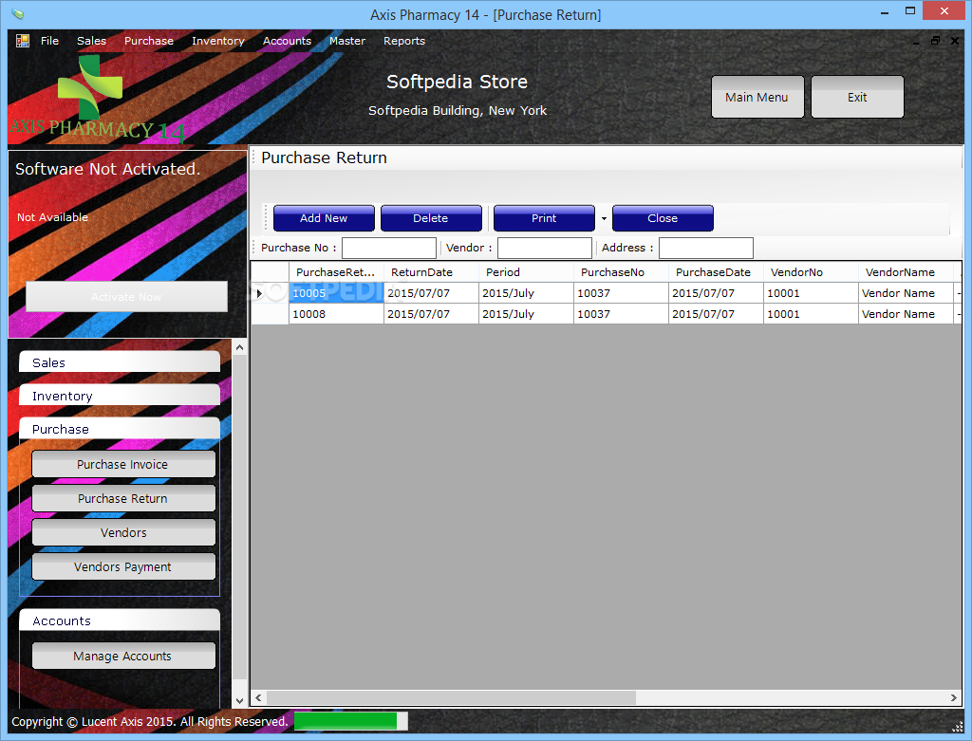Screen dimensions: 972x741
Task: Open the Print dropdown arrow
Action: point(604,218)
